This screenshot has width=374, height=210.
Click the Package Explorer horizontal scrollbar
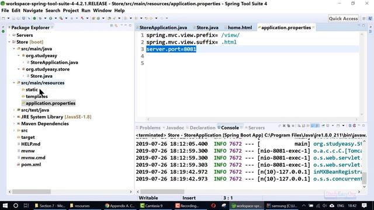click(x=32, y=192)
